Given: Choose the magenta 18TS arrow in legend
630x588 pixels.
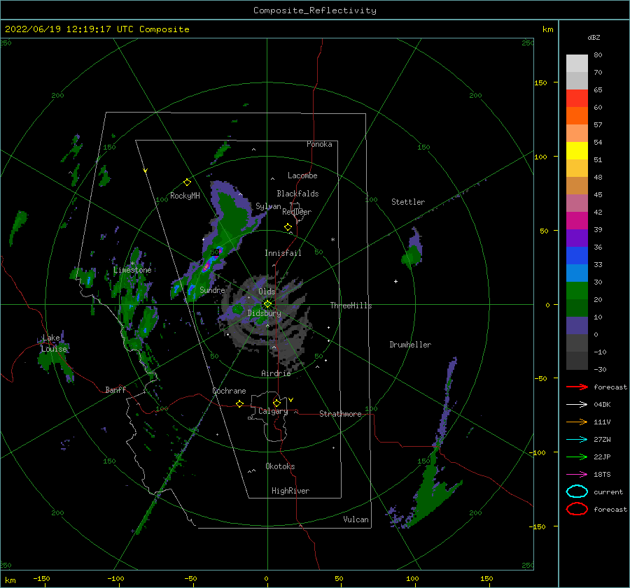Looking at the screenshot, I should (577, 475).
